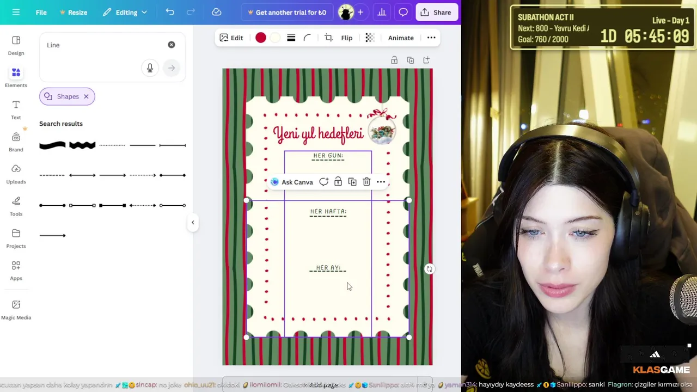The width and height of the screenshot is (697, 392).
Task: Clear the Line search query
Action: (x=172, y=45)
